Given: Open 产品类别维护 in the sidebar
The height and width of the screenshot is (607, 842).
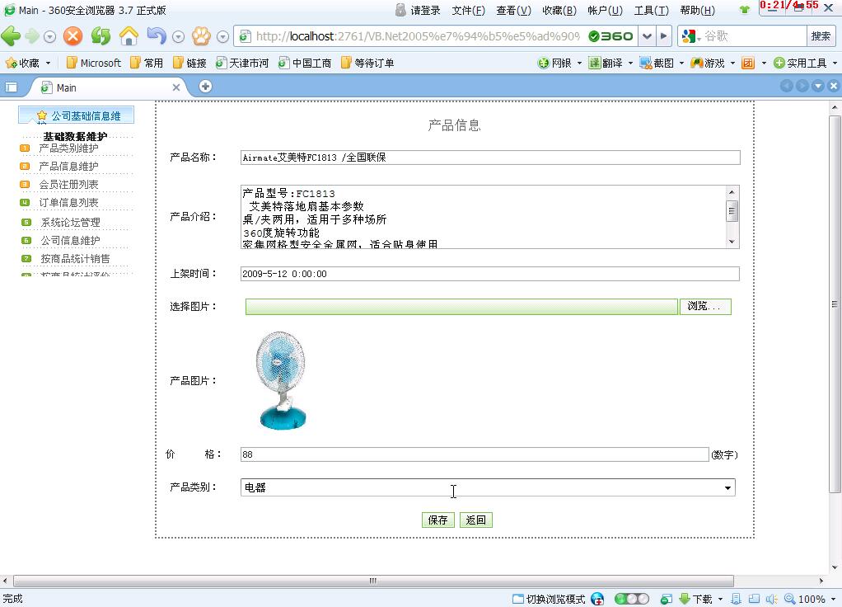Looking at the screenshot, I should coord(68,148).
